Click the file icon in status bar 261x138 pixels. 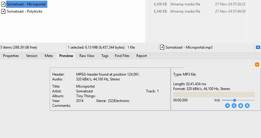pyautogui.click(x=162, y=47)
